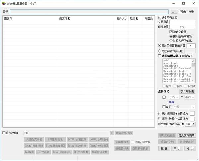Insert the [O]原始文件名 tag
Image resolution: width=199 pixels, height=161 pixels.
[34, 139]
